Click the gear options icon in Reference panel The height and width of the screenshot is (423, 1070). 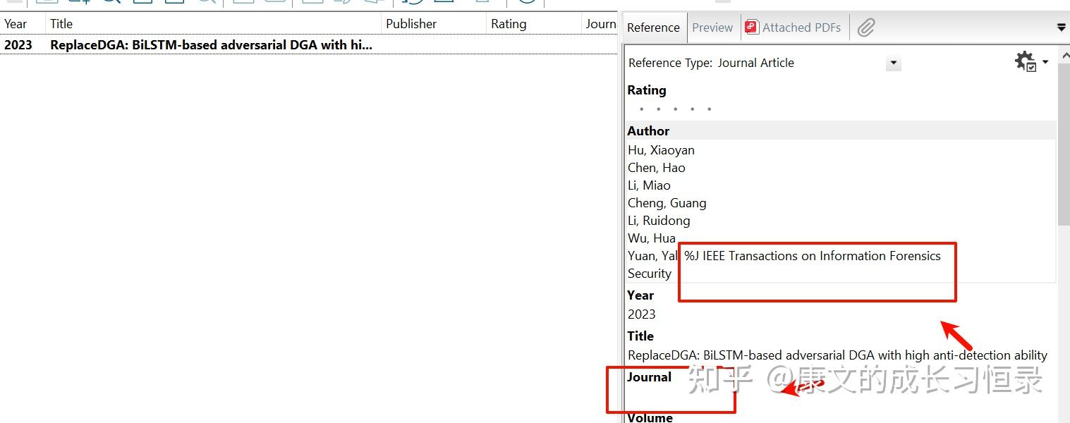coord(1023,61)
